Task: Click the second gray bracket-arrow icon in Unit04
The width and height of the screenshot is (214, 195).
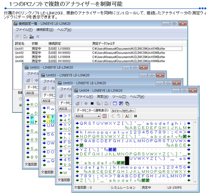Action: click(x=119, y=116)
